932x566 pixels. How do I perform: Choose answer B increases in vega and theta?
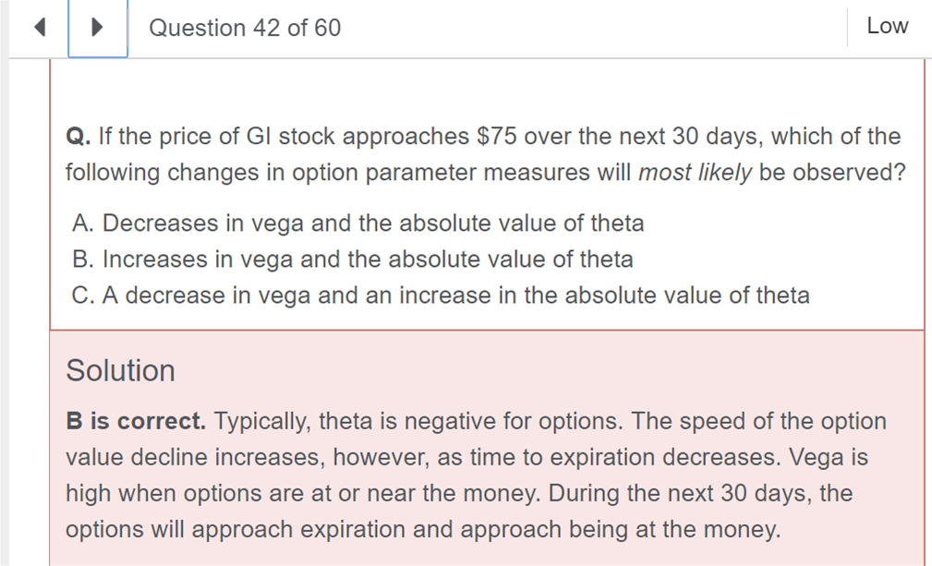click(x=353, y=259)
